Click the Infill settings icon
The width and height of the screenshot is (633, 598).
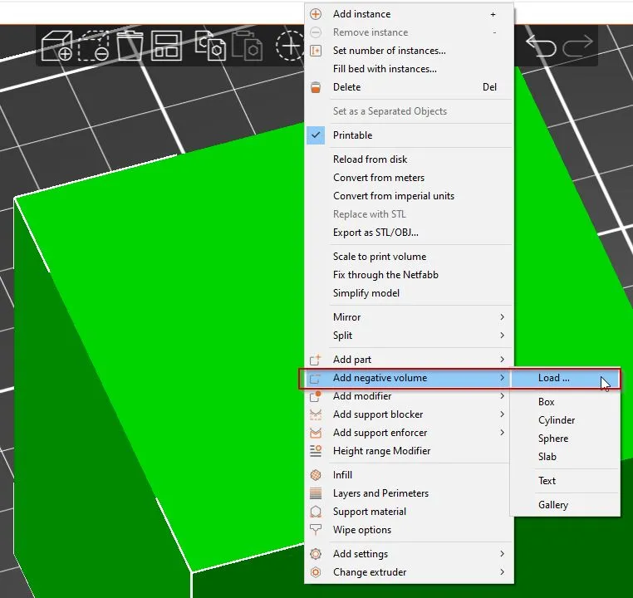coord(316,475)
